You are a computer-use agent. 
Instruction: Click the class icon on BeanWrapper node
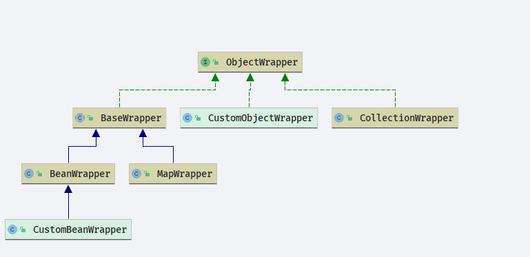tap(29, 174)
